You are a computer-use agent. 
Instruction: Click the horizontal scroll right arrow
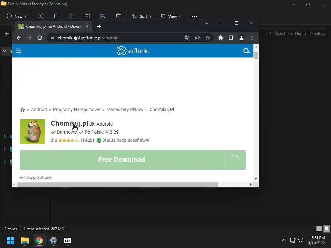[251, 184]
